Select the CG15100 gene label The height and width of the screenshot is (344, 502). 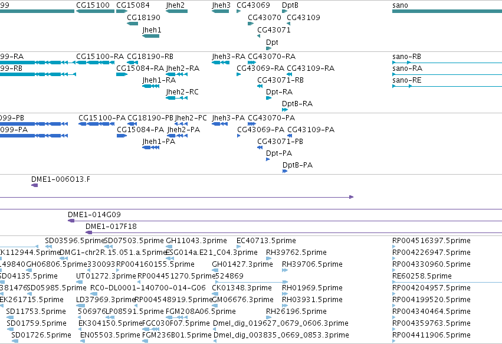click(93, 5)
